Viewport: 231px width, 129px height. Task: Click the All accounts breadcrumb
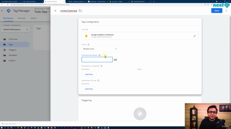[39, 9]
